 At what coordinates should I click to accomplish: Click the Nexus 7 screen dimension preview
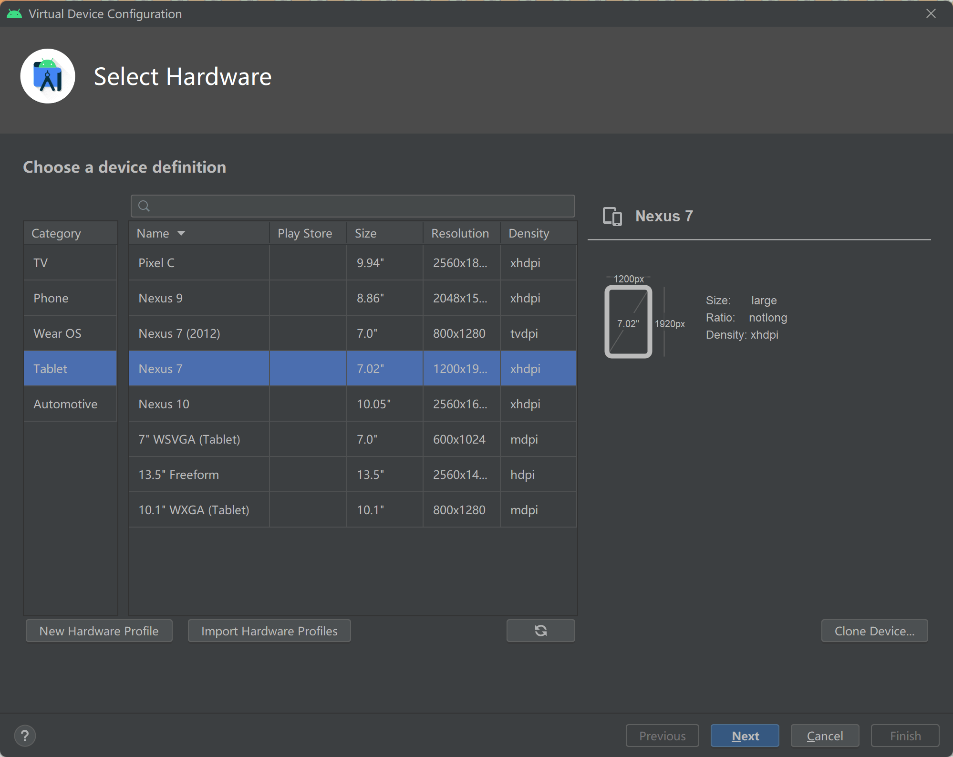point(628,322)
